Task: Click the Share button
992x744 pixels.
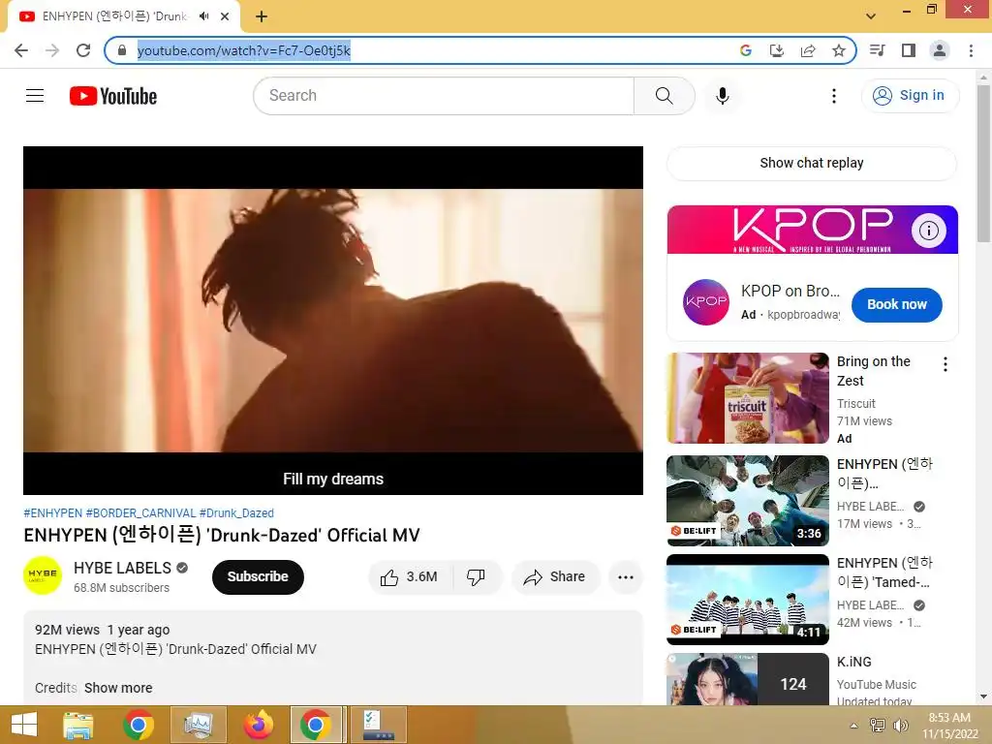Action: [555, 577]
